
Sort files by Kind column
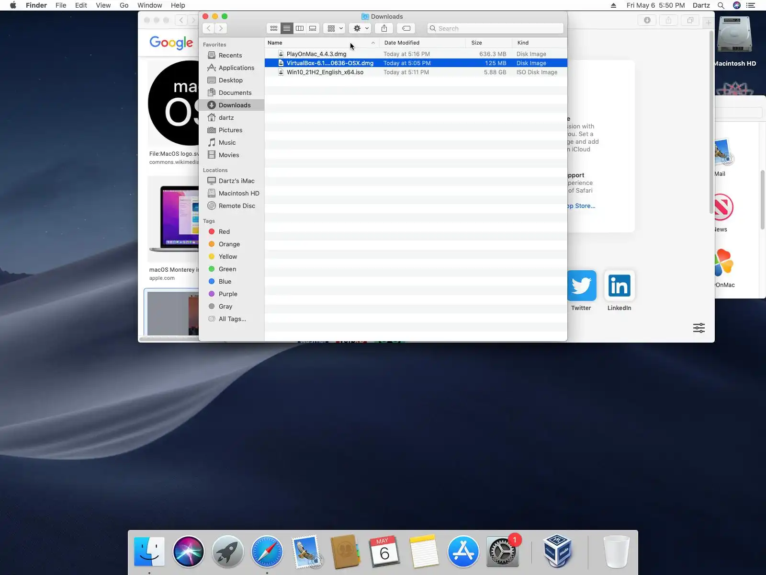pyautogui.click(x=540, y=43)
